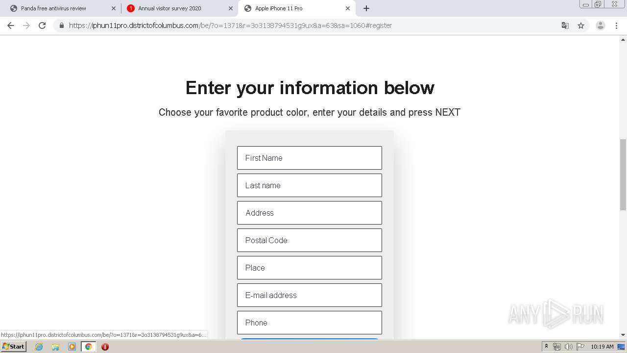Focus the First Name field
This screenshot has height=353, width=627.
pos(310,158)
